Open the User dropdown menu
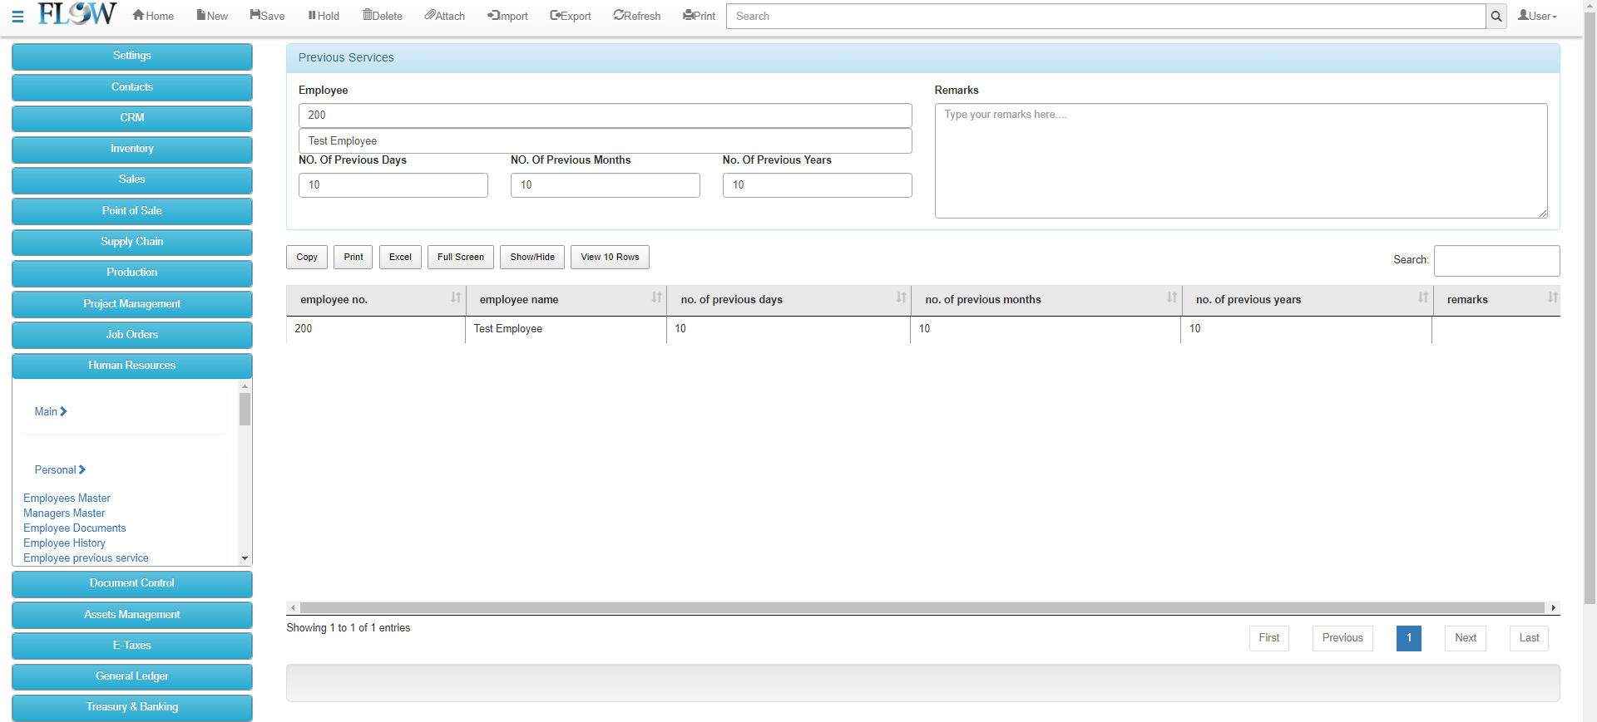The width and height of the screenshot is (1597, 722). pyautogui.click(x=1537, y=16)
